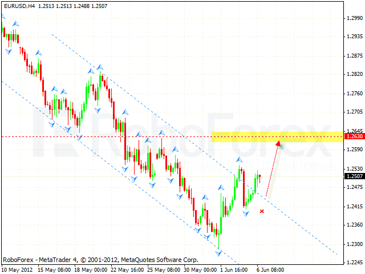Image resolution: width=365 pixels, height=274 pixels.
Task: Click the red arrowhead at the forecast target
Action: pyautogui.click(x=278, y=143)
